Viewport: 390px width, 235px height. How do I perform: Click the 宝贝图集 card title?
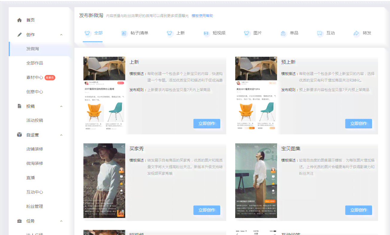tap(291, 149)
